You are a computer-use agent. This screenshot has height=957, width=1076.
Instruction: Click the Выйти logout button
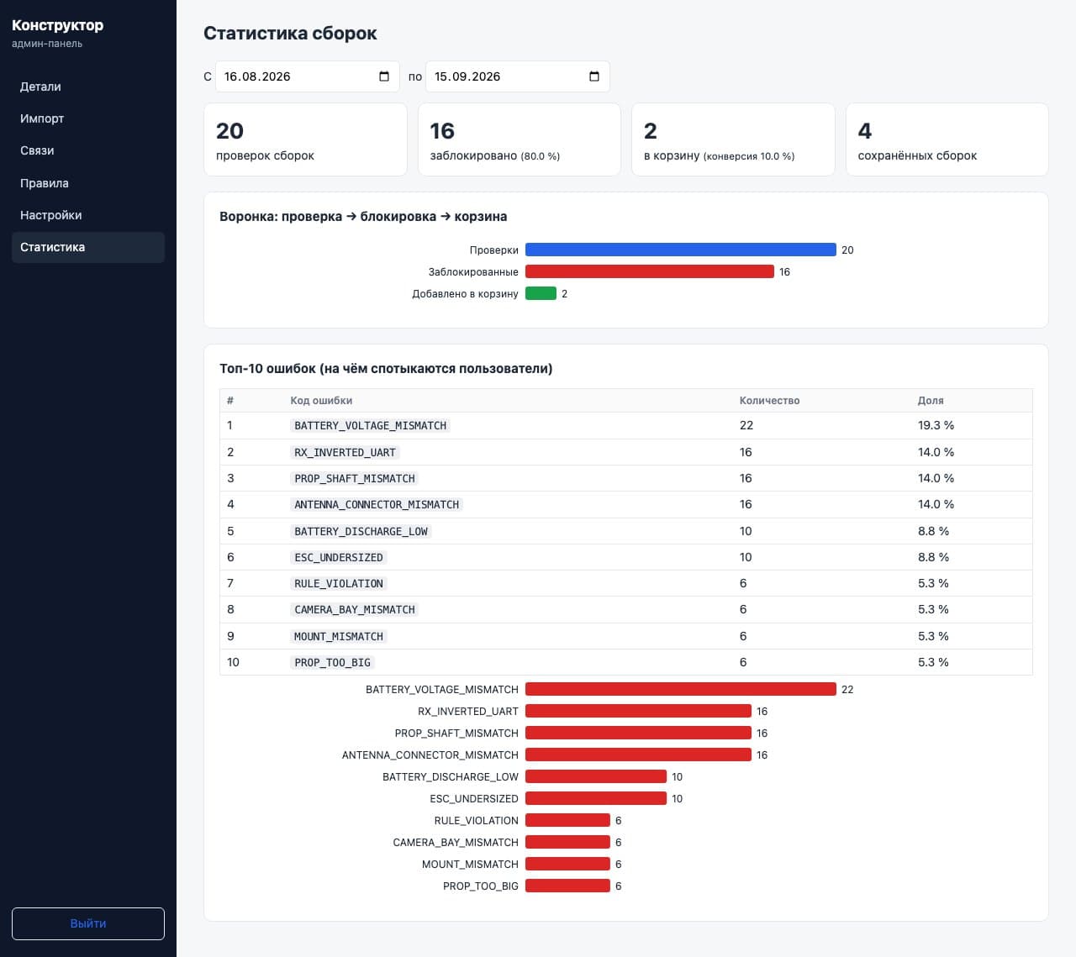(88, 923)
